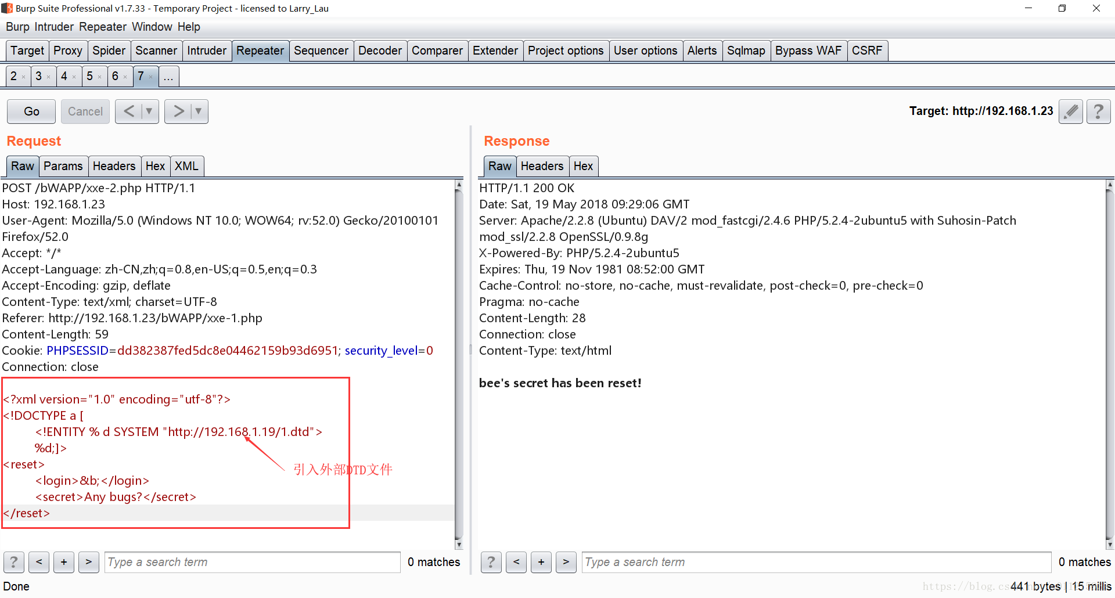Show Request Params view
This screenshot has height=598, width=1115.
tap(63, 166)
